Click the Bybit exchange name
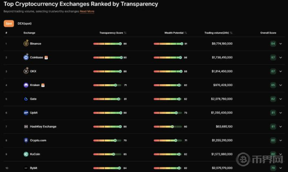This screenshot has height=172, width=288. (34, 168)
